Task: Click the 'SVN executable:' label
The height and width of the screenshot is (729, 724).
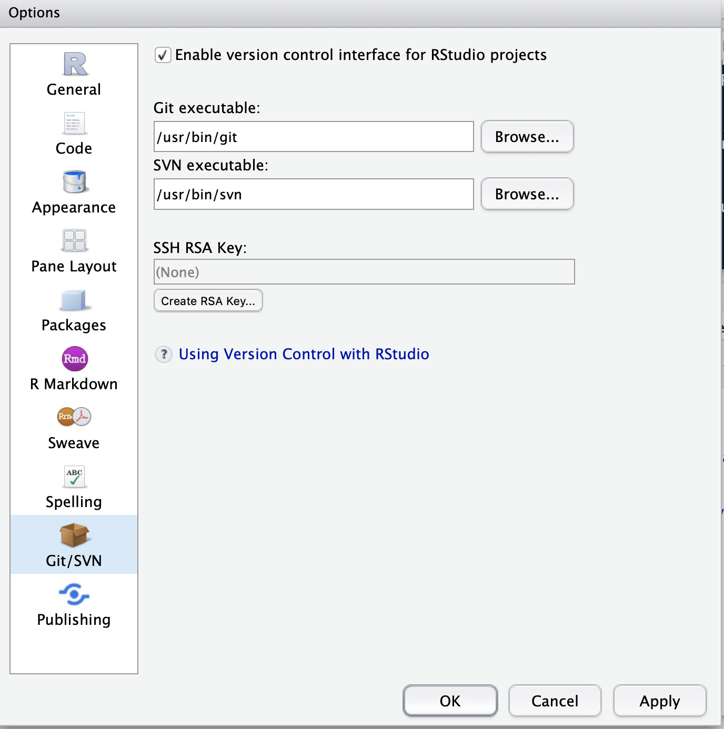Action: coord(211,165)
